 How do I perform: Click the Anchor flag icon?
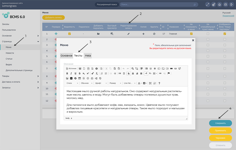(x=168, y=74)
